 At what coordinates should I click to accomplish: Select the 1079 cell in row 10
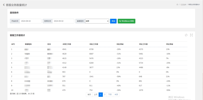[x=141, y=90]
